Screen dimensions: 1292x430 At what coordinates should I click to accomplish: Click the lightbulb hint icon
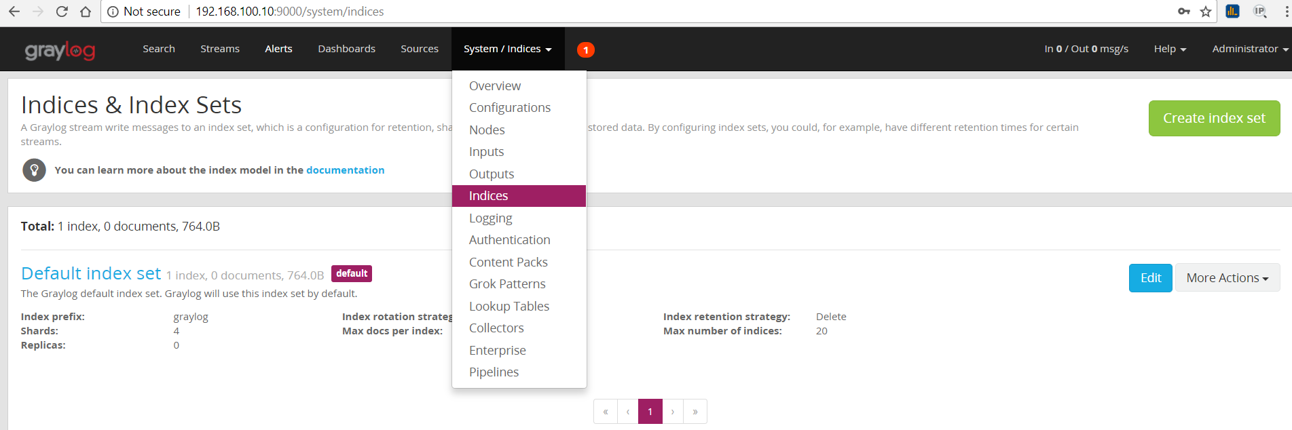[34, 170]
